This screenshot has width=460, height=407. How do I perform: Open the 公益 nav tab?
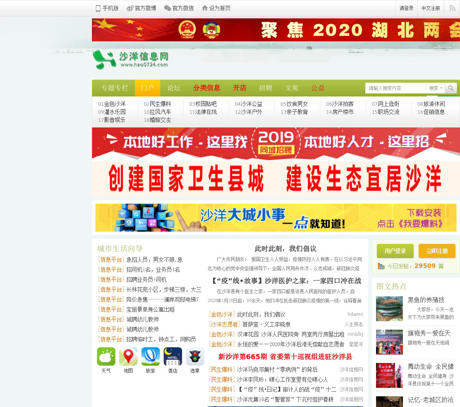pos(318,88)
